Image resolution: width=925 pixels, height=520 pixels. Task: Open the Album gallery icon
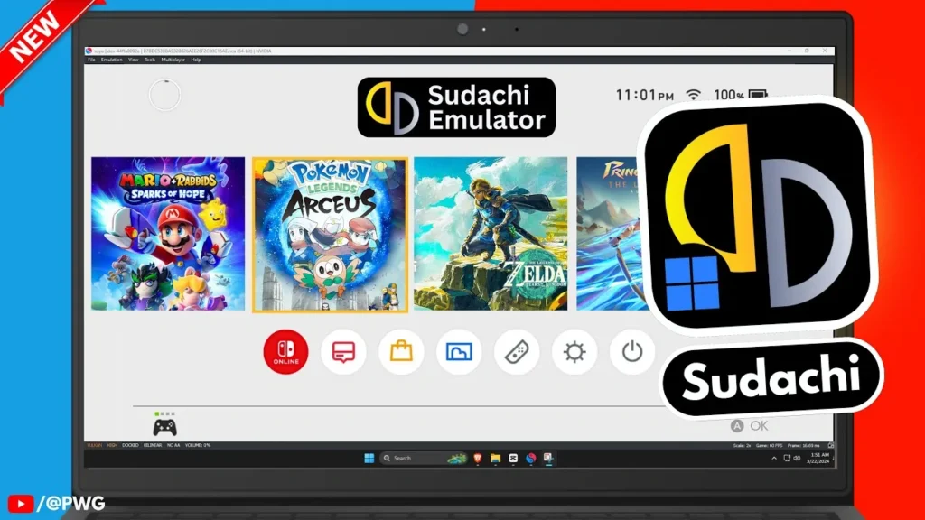pos(458,351)
